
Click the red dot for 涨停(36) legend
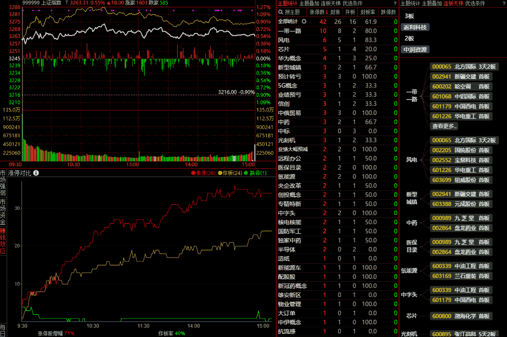[x=193, y=173]
